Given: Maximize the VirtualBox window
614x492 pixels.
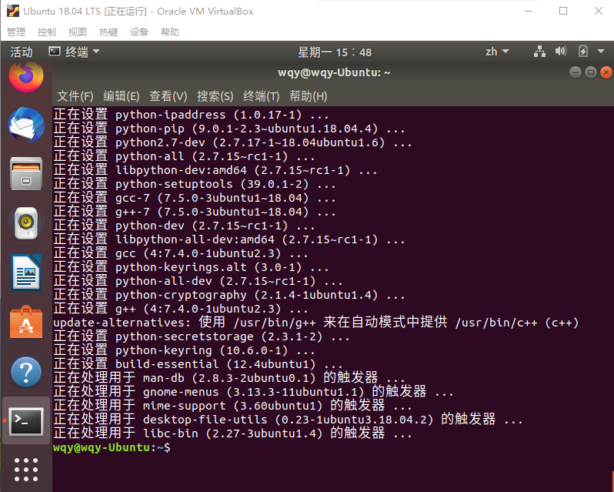Looking at the screenshot, I should tap(563, 11).
